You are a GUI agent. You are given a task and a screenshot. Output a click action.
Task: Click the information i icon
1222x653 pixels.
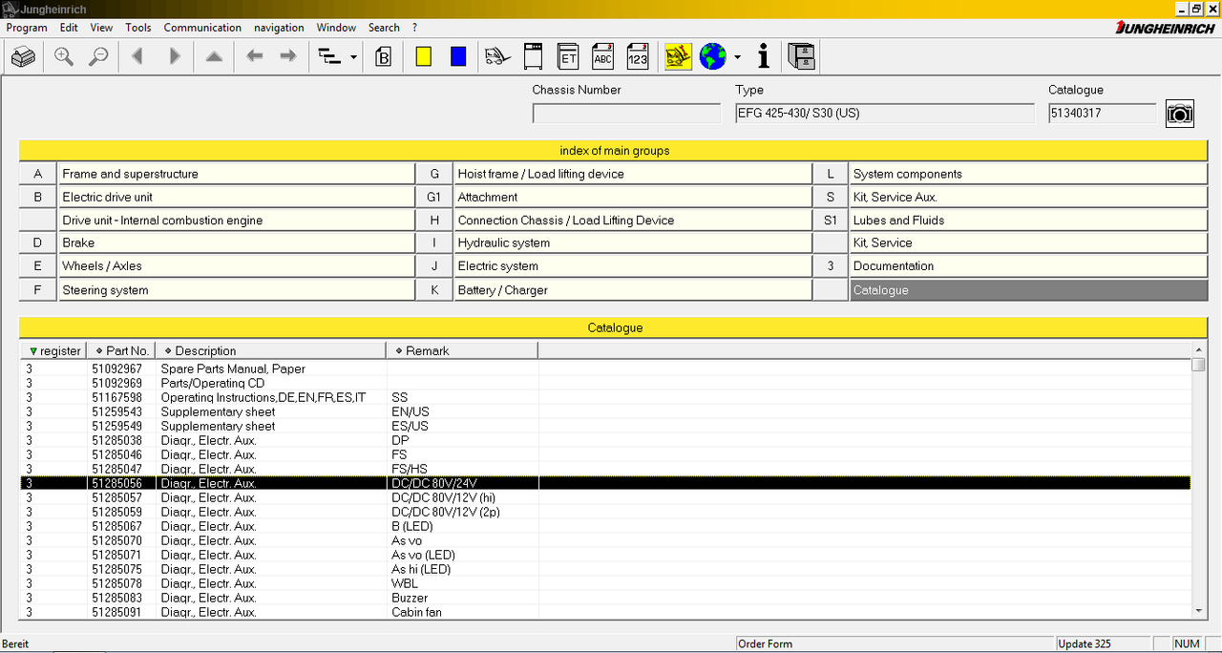(x=763, y=57)
